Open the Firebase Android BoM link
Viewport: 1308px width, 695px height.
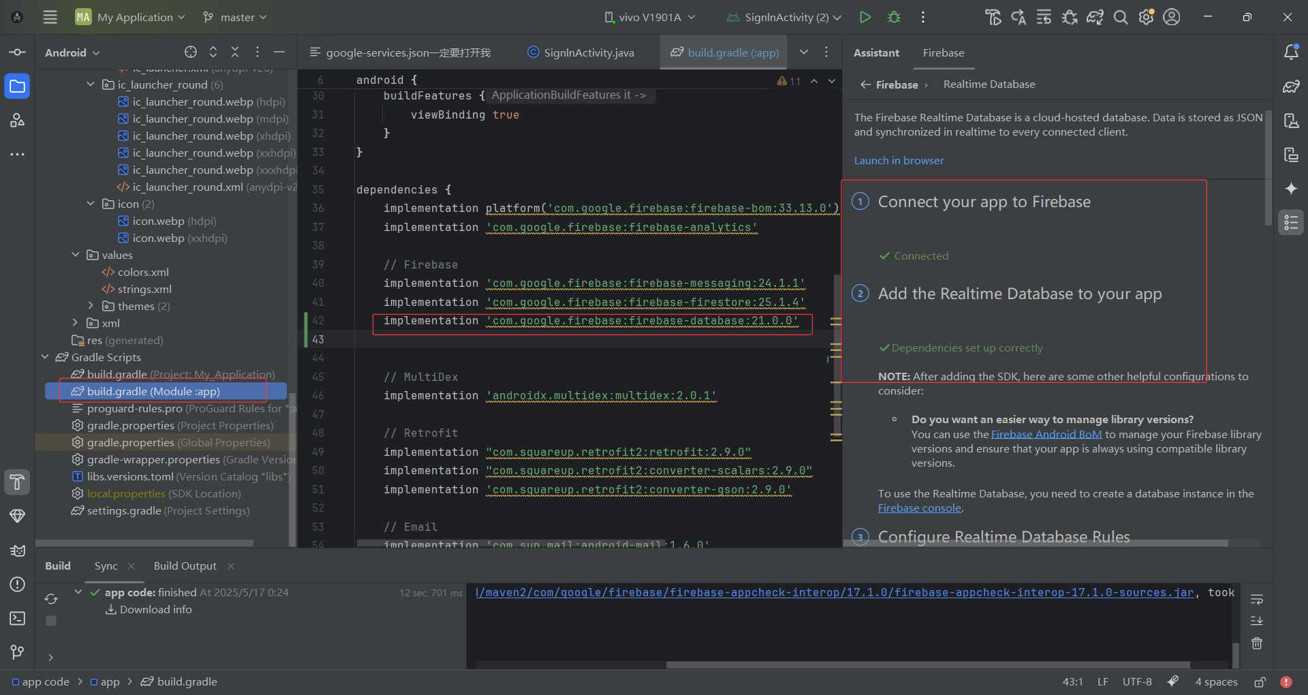1046,434
